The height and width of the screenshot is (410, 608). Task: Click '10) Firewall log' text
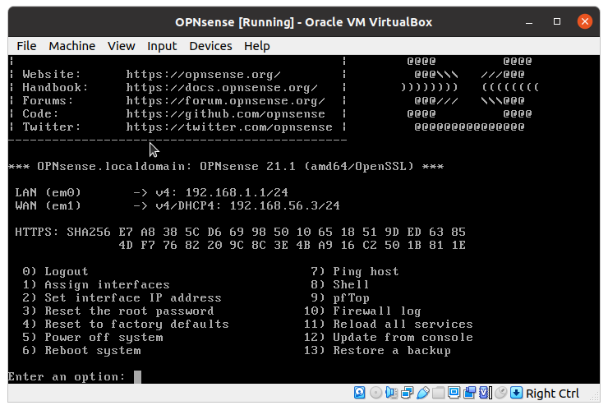[x=362, y=311]
